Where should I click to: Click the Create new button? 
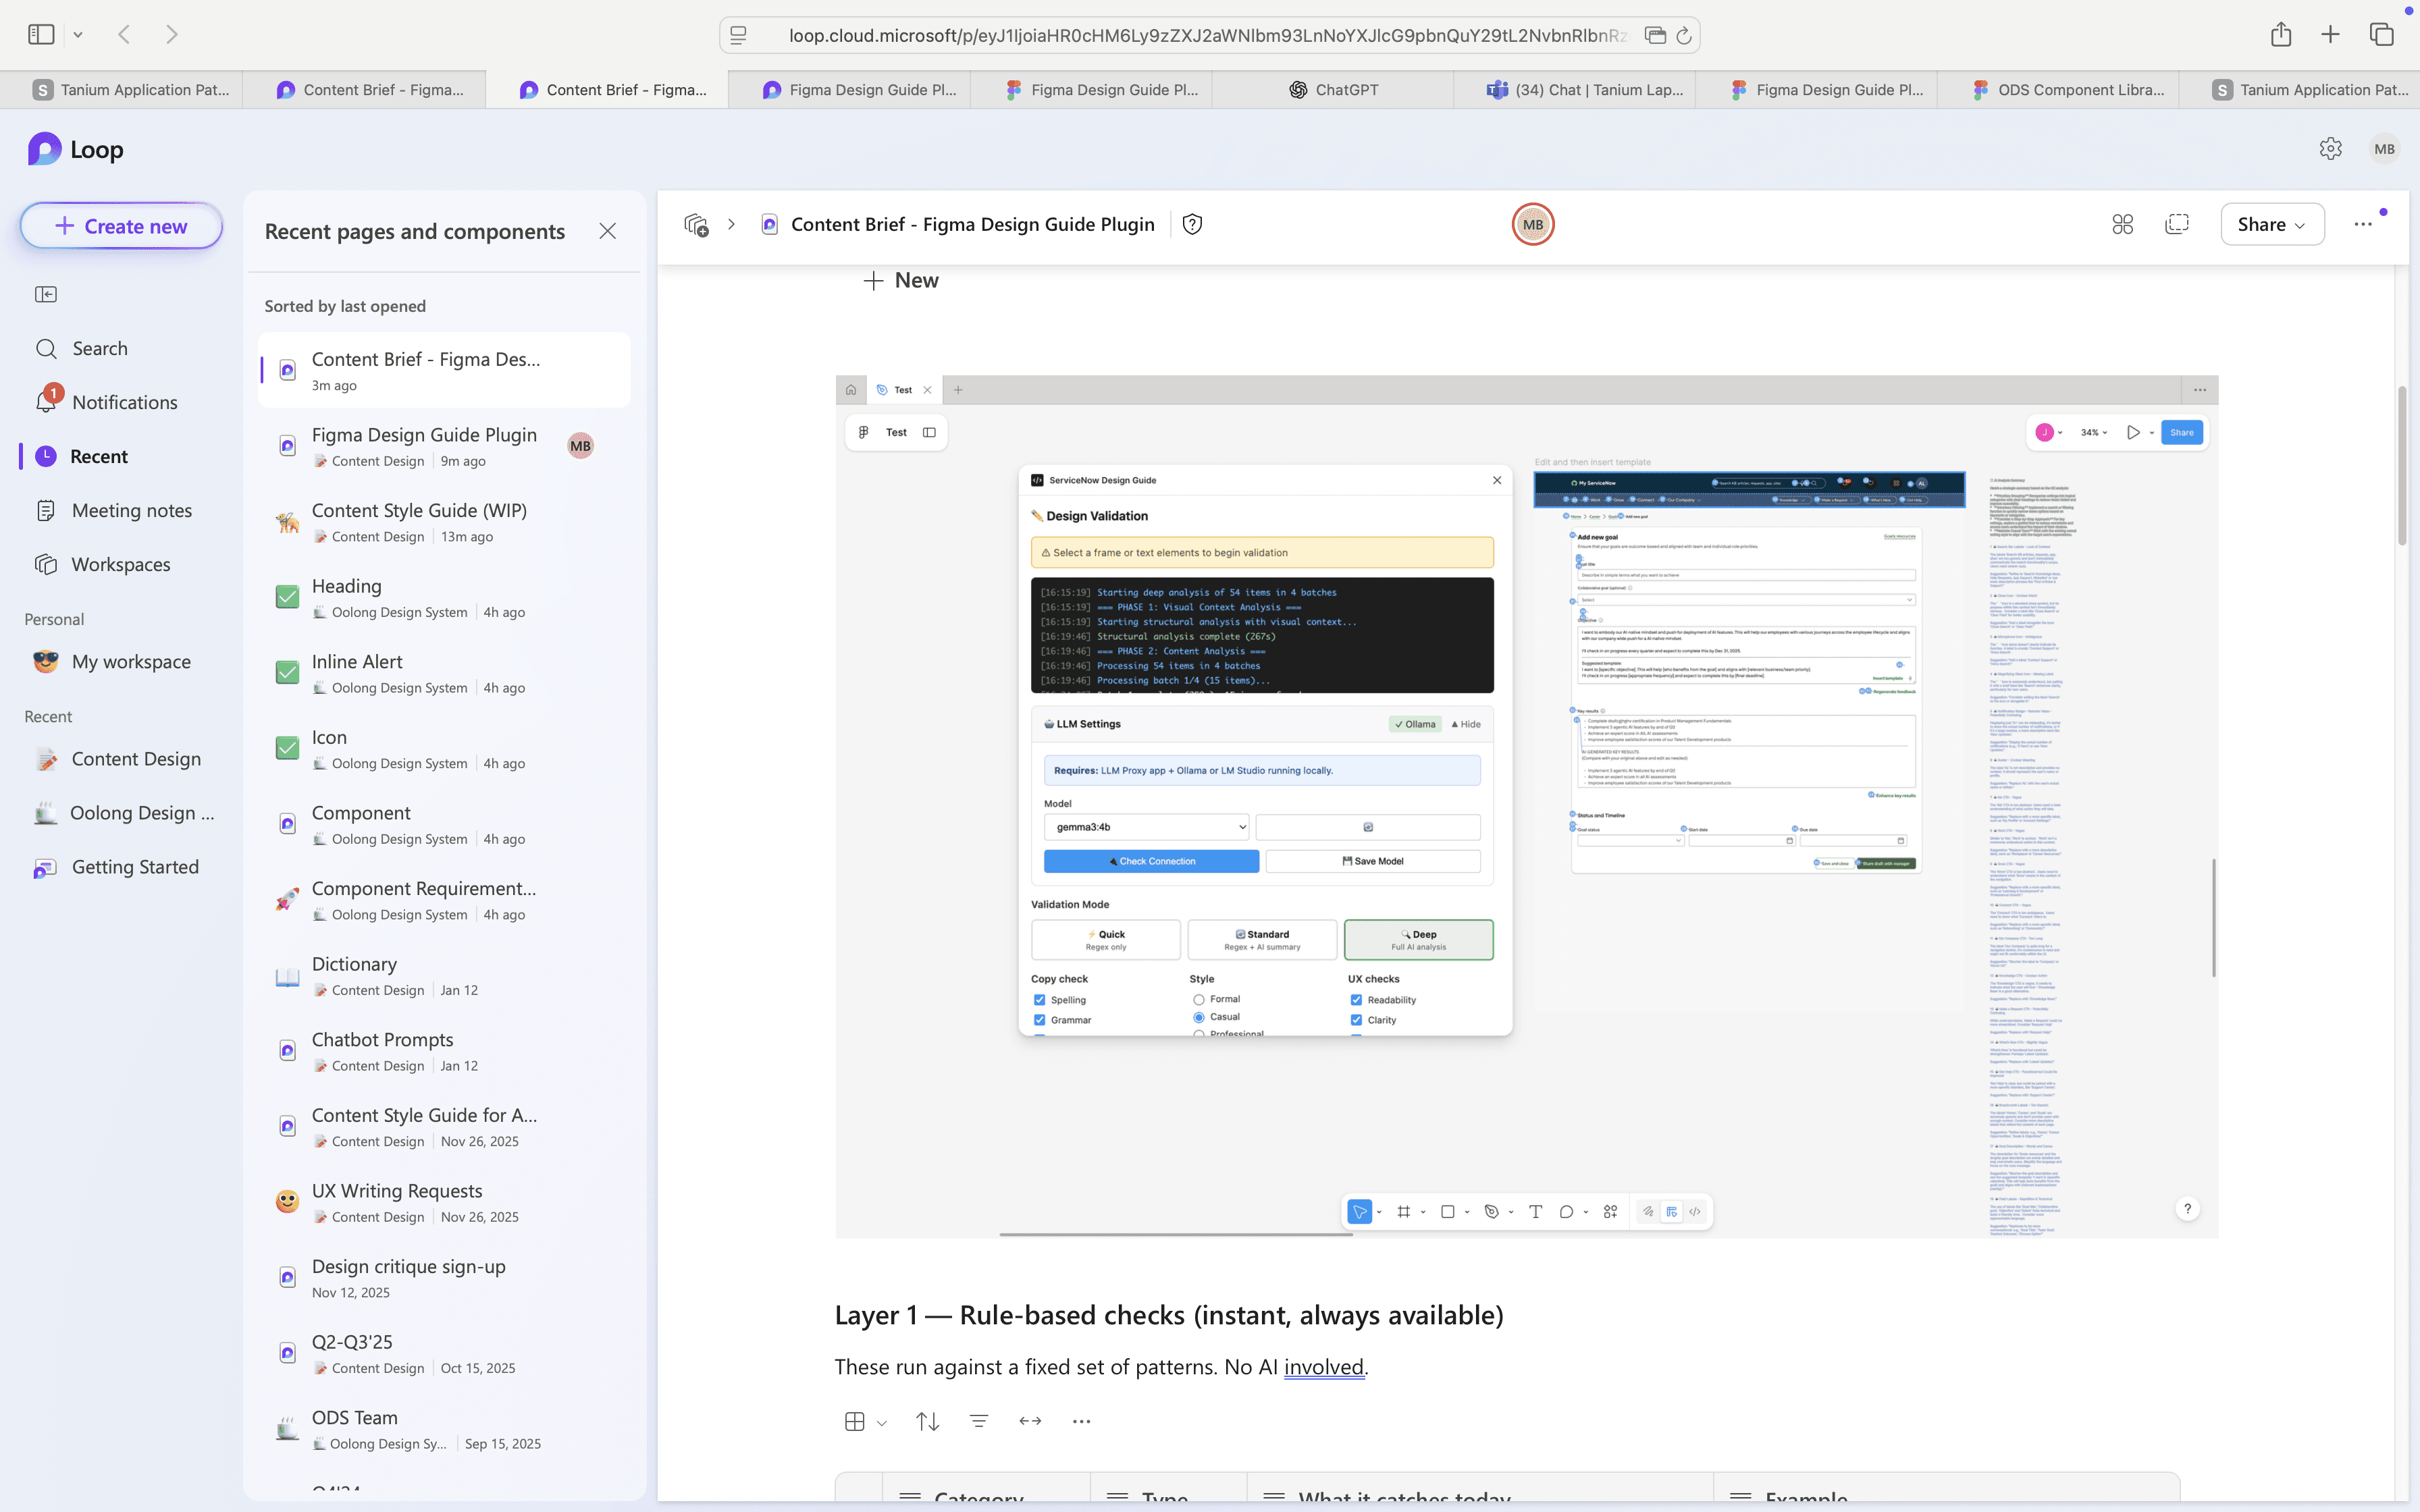click(x=121, y=226)
